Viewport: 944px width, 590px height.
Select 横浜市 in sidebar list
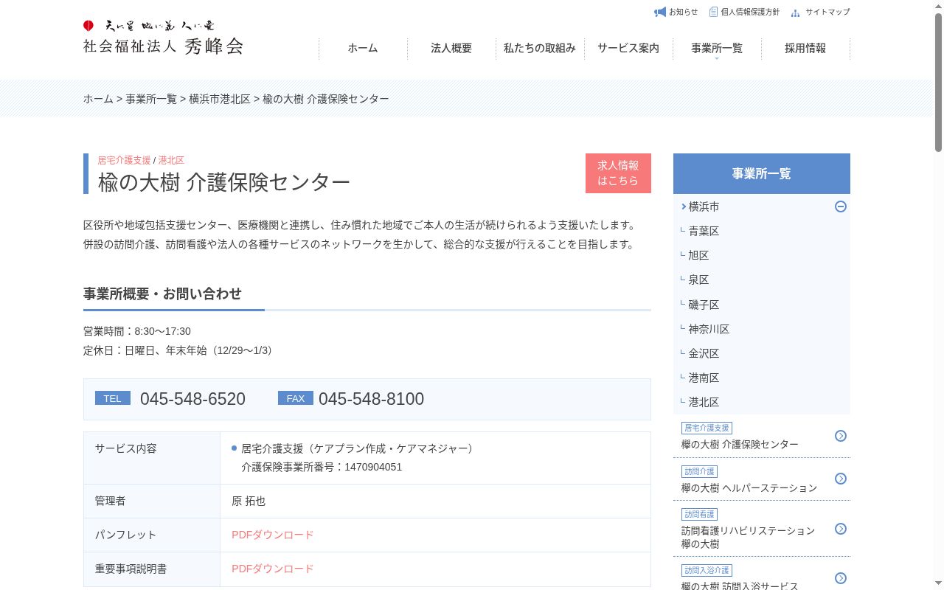point(704,206)
